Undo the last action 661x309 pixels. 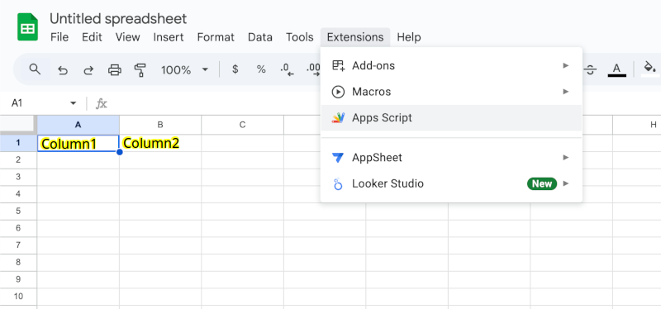pos(63,70)
